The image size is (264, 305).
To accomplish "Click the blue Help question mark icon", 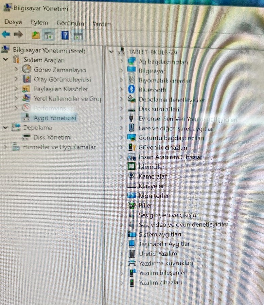I will coord(65,35).
